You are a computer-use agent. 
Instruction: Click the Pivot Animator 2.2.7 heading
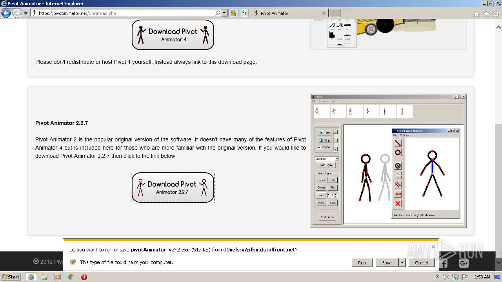point(62,123)
